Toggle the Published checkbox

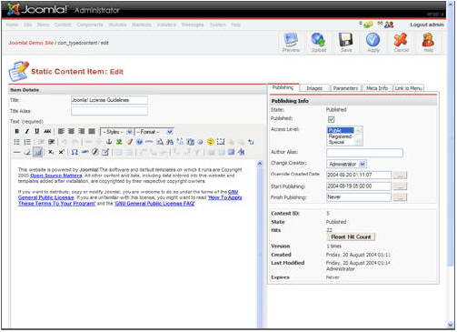point(331,119)
